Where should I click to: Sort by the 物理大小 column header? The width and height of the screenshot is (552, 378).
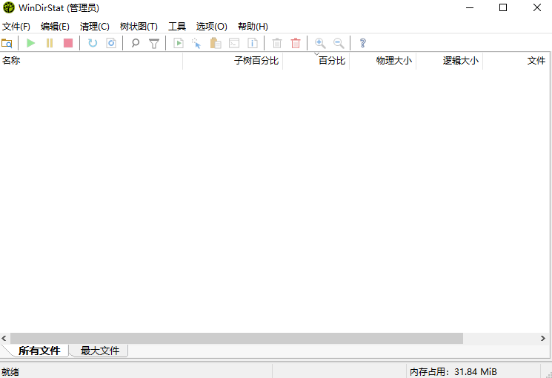382,61
